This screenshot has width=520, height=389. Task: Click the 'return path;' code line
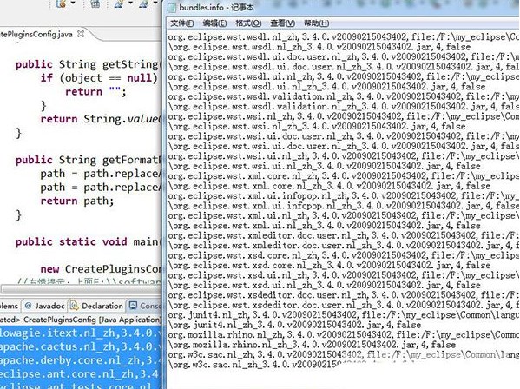coord(77,201)
